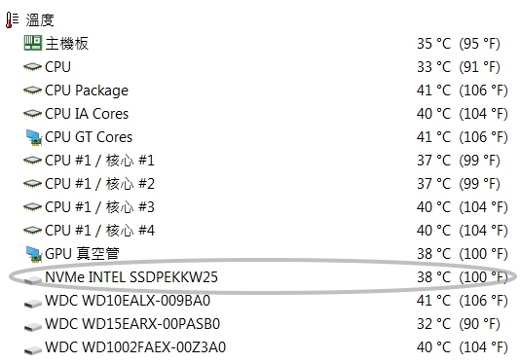The height and width of the screenshot is (363, 520).
Task: Click the display adapter icon for CPU GT Cores
Action: coord(33,137)
